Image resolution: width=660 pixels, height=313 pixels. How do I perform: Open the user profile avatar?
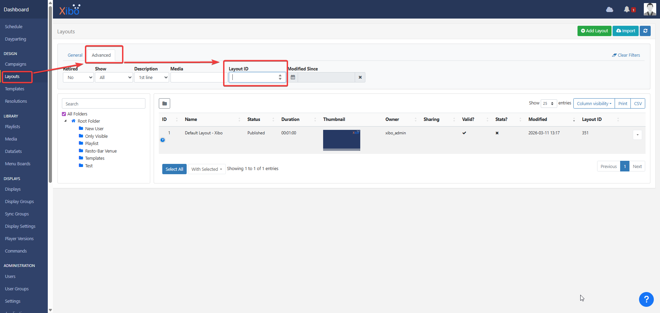click(x=650, y=9)
